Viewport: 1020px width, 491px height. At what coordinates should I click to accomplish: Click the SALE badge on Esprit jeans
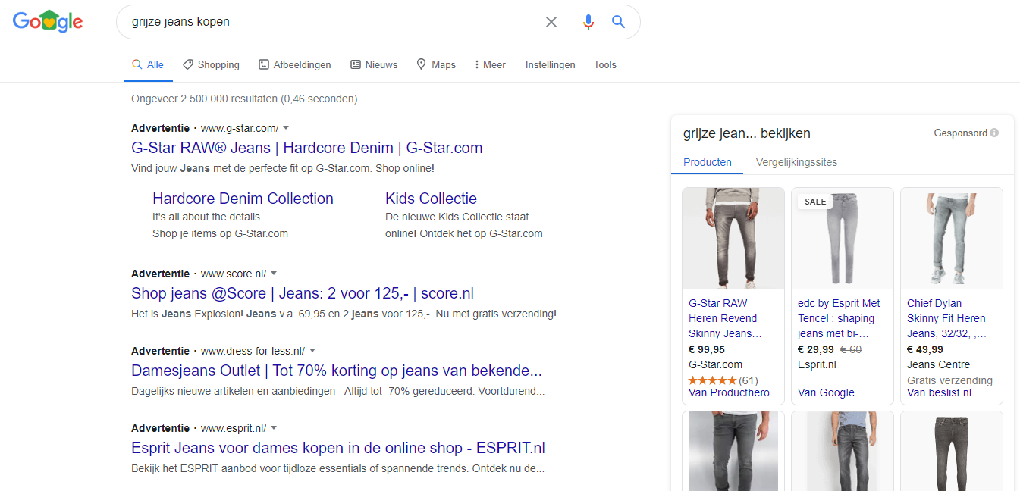tap(815, 202)
